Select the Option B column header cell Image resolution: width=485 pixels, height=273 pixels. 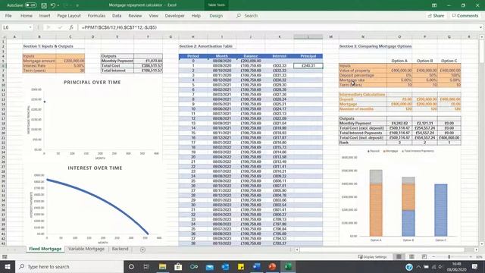[424, 61]
